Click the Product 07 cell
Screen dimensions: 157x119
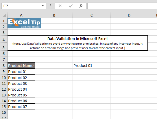21,107
